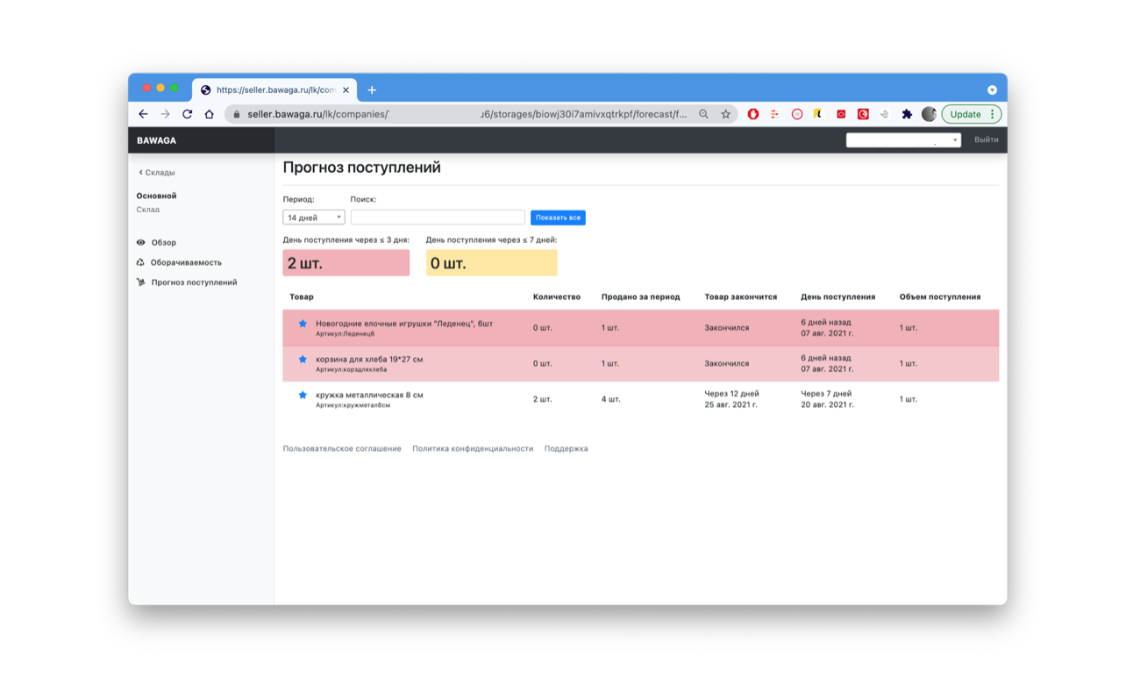Open the Период 14 дней dropdown
The image size is (1133, 700).
click(314, 218)
